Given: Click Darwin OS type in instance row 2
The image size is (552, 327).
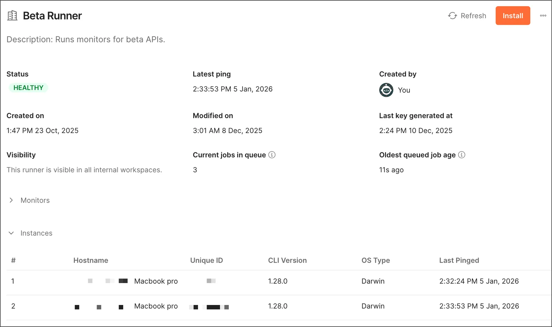Looking at the screenshot, I should point(373,306).
